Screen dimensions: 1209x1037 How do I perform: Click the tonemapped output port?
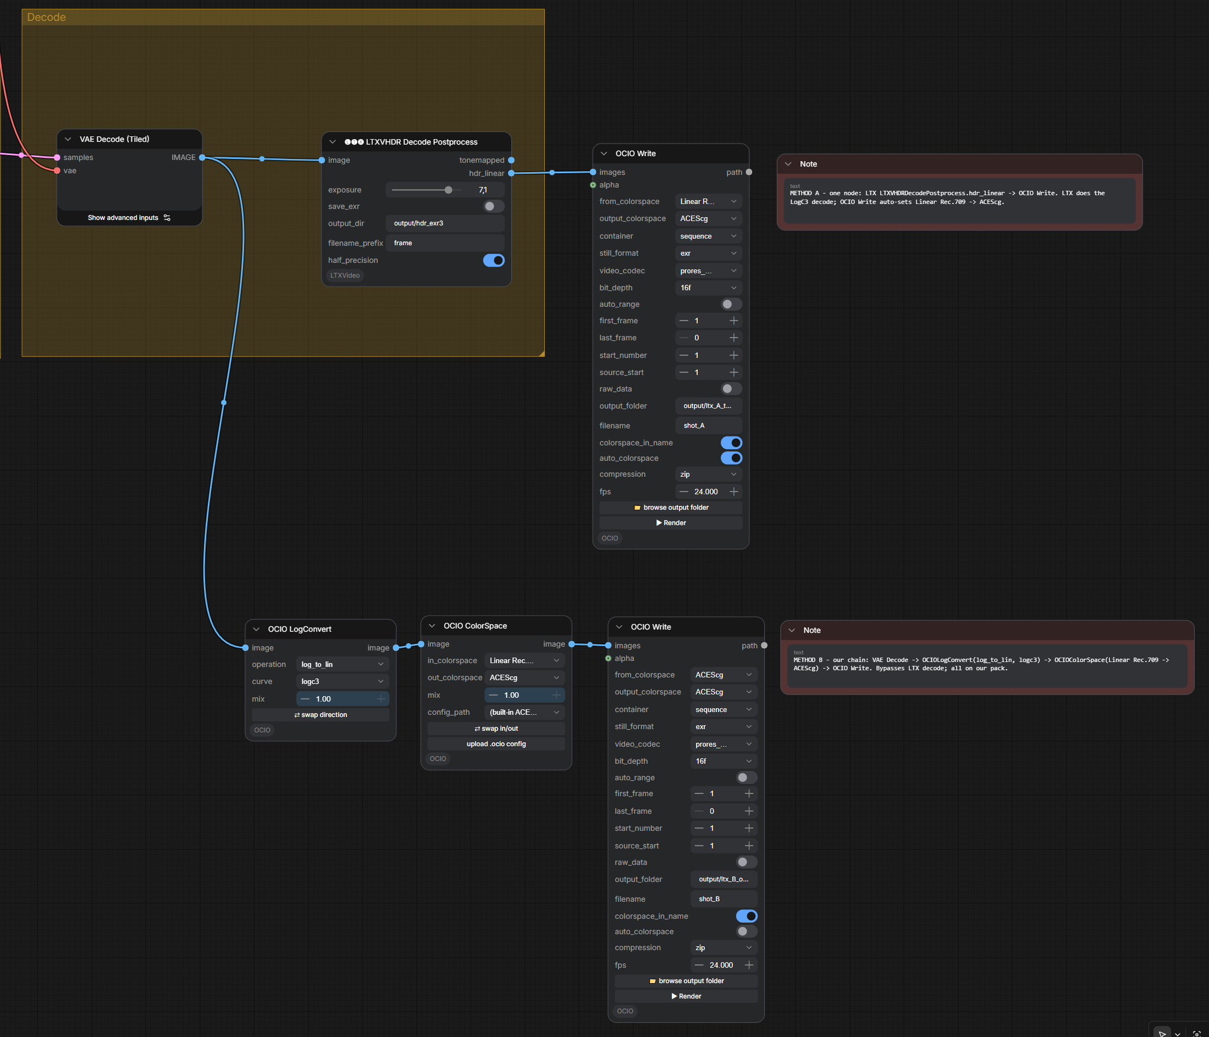511,160
